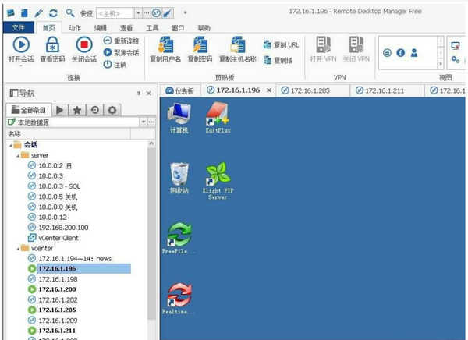
Task: Switch to the View (查看) ribbon tab
Action: [x=126, y=28]
